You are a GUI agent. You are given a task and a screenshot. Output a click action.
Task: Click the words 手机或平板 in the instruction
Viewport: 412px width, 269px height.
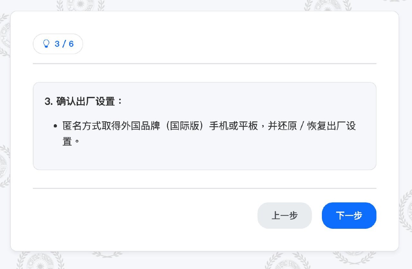click(x=234, y=126)
